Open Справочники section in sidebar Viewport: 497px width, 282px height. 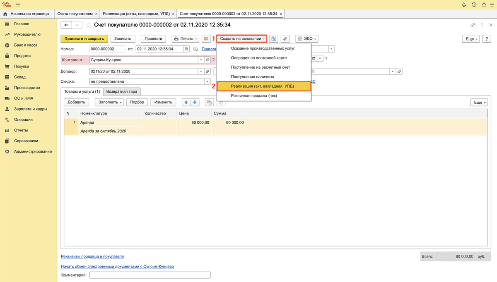coord(26,141)
